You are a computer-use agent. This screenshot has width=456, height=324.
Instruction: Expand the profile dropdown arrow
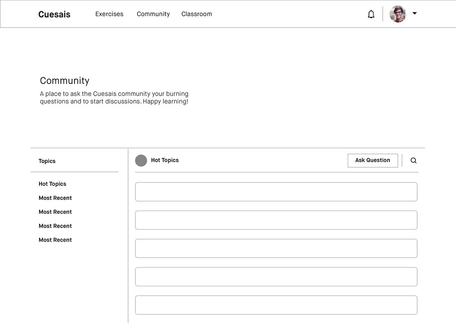click(x=415, y=13)
